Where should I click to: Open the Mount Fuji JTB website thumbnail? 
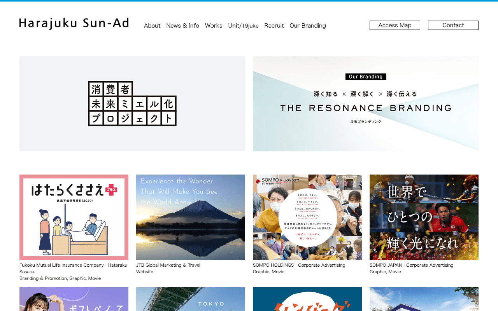191,217
